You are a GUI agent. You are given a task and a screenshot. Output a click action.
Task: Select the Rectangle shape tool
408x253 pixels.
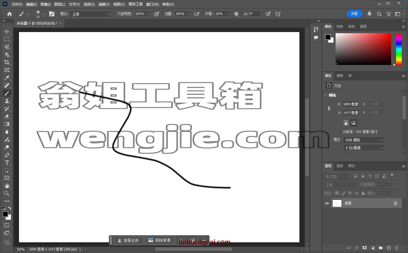tap(7, 178)
